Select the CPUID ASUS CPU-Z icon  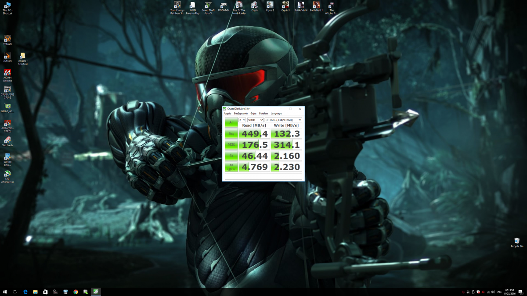click(7, 92)
